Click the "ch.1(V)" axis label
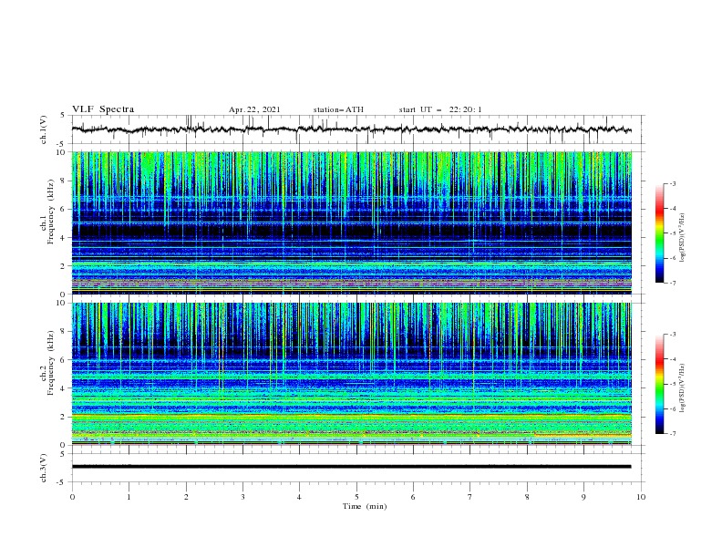 tap(43, 129)
